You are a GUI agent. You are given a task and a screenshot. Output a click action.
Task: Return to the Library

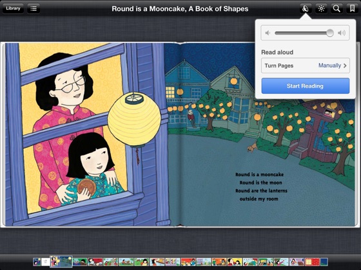tap(13, 8)
